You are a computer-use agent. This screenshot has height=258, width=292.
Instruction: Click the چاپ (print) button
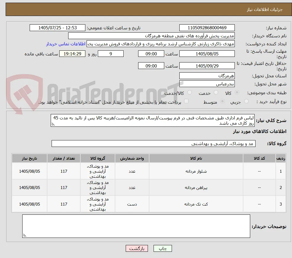pos(162,248)
